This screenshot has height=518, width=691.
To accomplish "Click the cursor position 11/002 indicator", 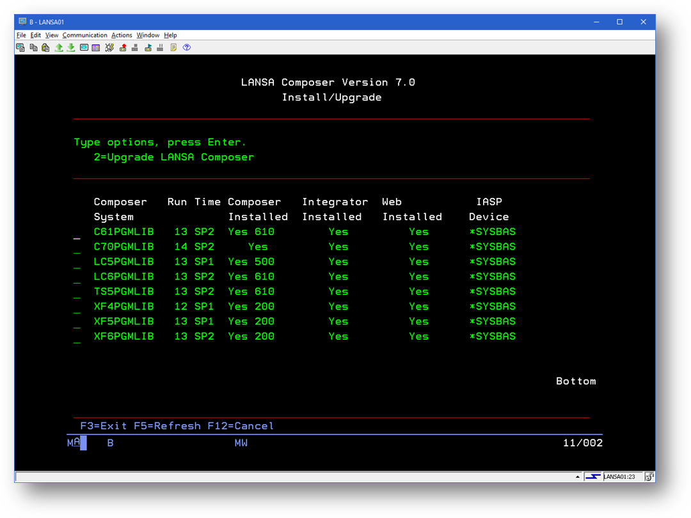I will (583, 443).
